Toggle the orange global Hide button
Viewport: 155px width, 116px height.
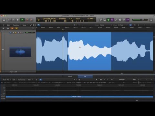pyautogui.click(x=12, y=28)
